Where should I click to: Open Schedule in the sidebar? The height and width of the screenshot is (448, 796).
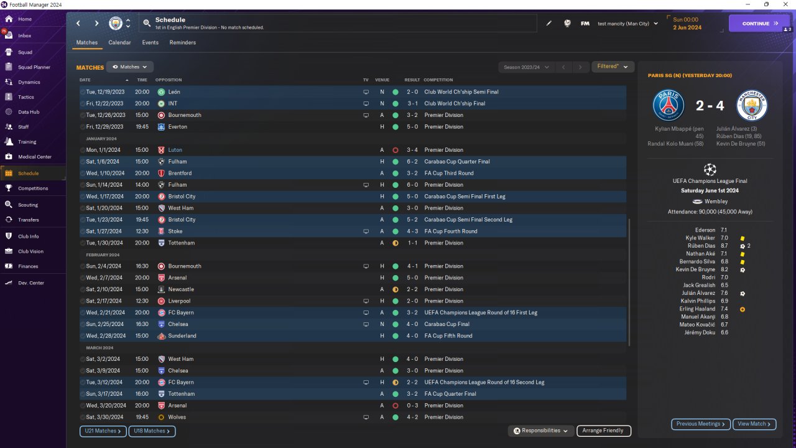[x=33, y=174]
